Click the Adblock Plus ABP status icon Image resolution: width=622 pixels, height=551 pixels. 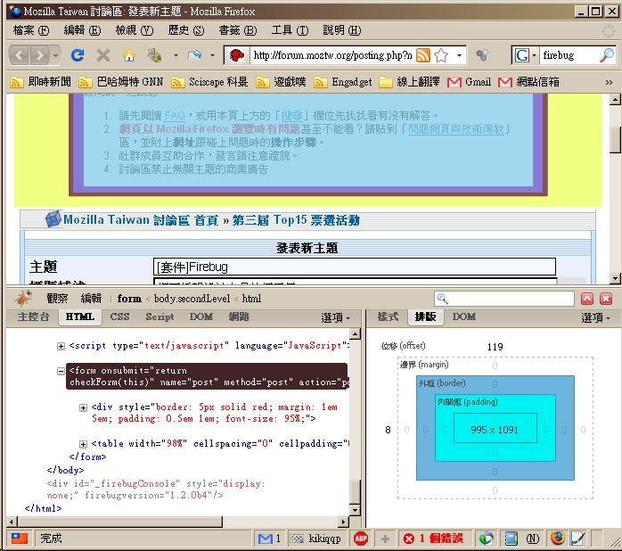(x=361, y=539)
